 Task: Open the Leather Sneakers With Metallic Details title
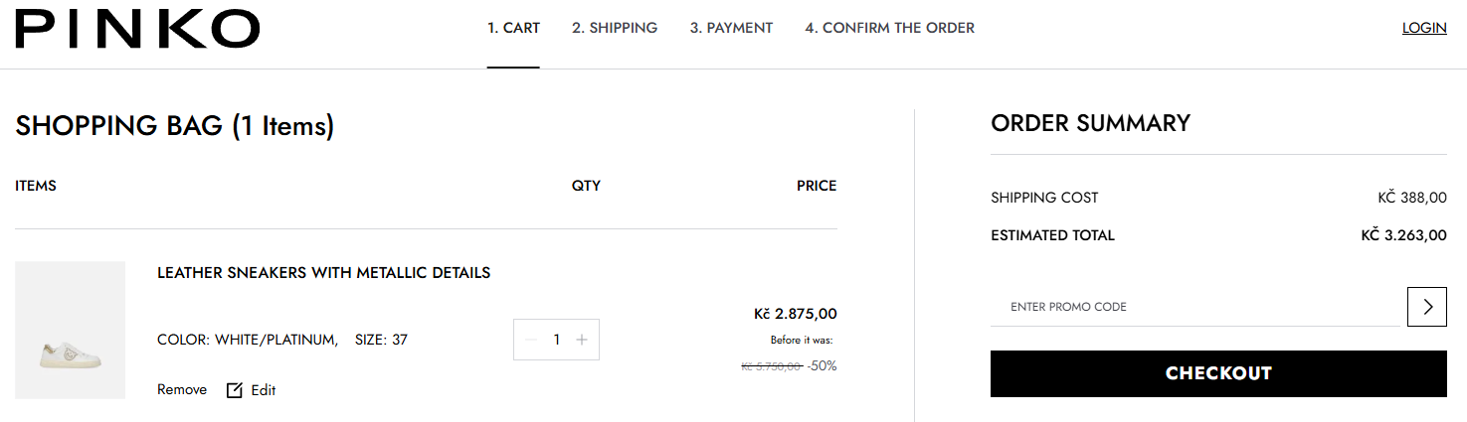(323, 273)
